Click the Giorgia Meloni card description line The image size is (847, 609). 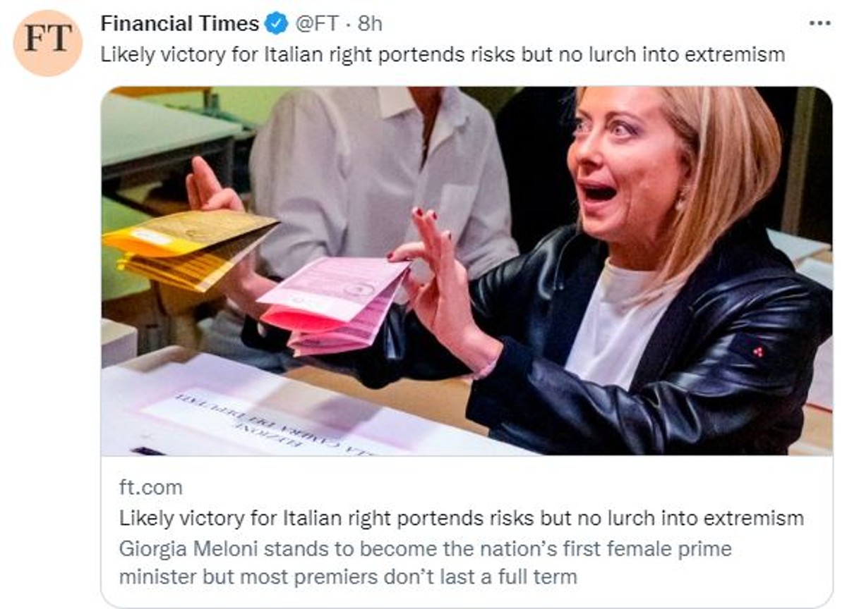[425, 548]
